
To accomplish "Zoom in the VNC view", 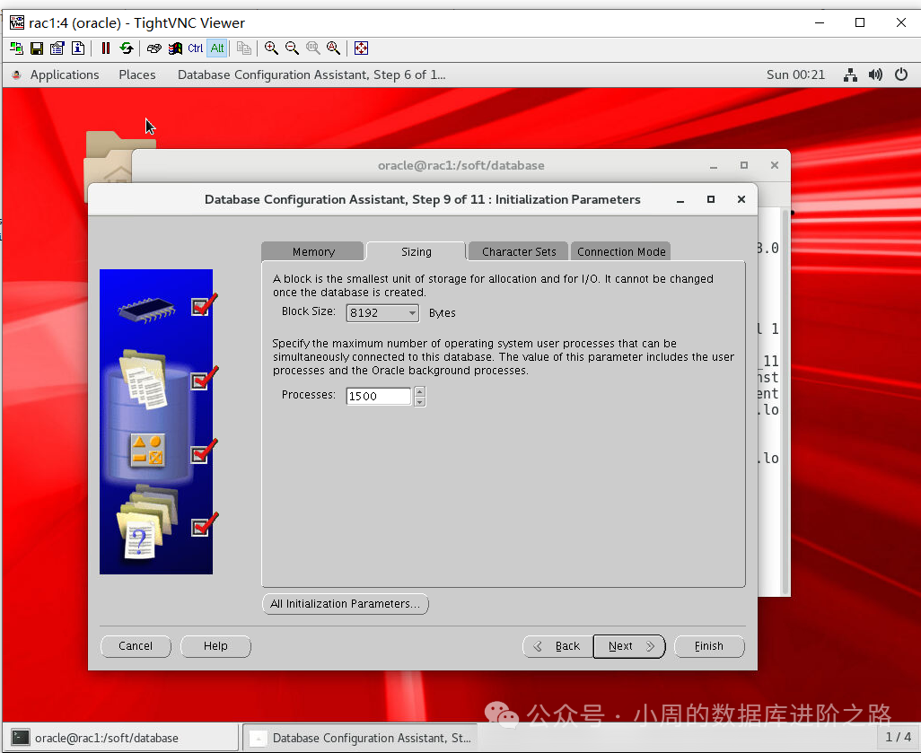I will coord(271,48).
